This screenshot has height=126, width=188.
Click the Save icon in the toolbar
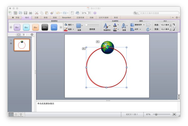[25, 13]
